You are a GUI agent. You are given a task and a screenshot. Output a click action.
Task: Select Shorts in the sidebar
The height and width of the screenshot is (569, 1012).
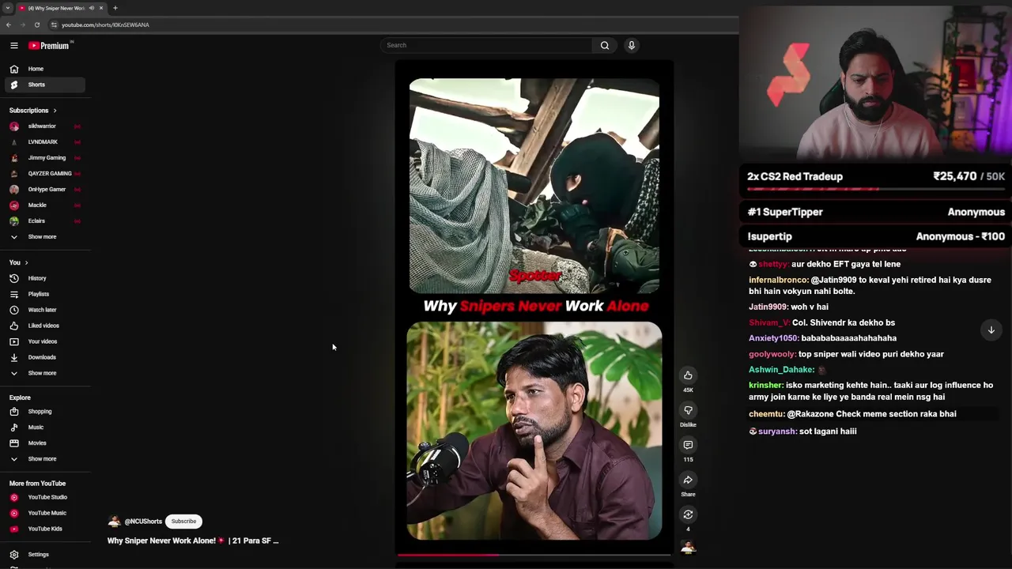[46, 85]
